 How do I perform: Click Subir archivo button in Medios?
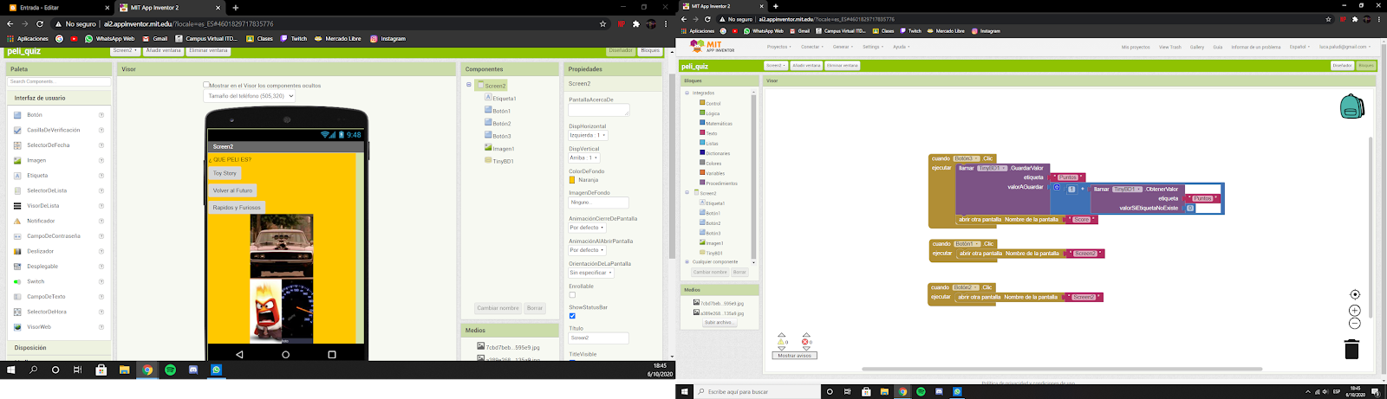[719, 322]
